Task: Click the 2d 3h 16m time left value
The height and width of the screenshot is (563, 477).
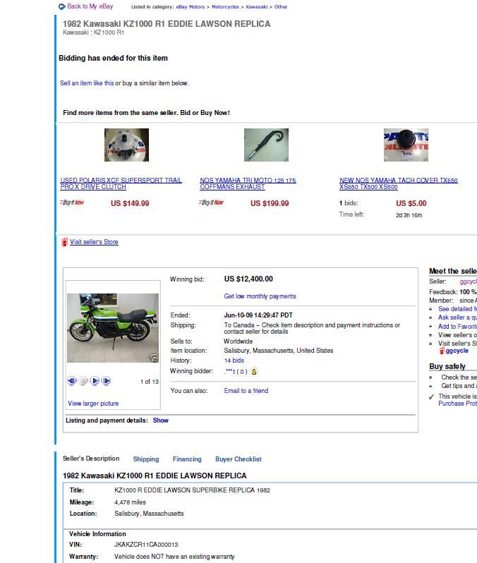Action: point(409,215)
